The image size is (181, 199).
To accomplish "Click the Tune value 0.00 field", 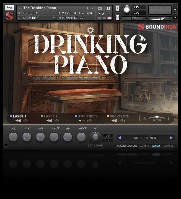I will [x=139, y=12].
